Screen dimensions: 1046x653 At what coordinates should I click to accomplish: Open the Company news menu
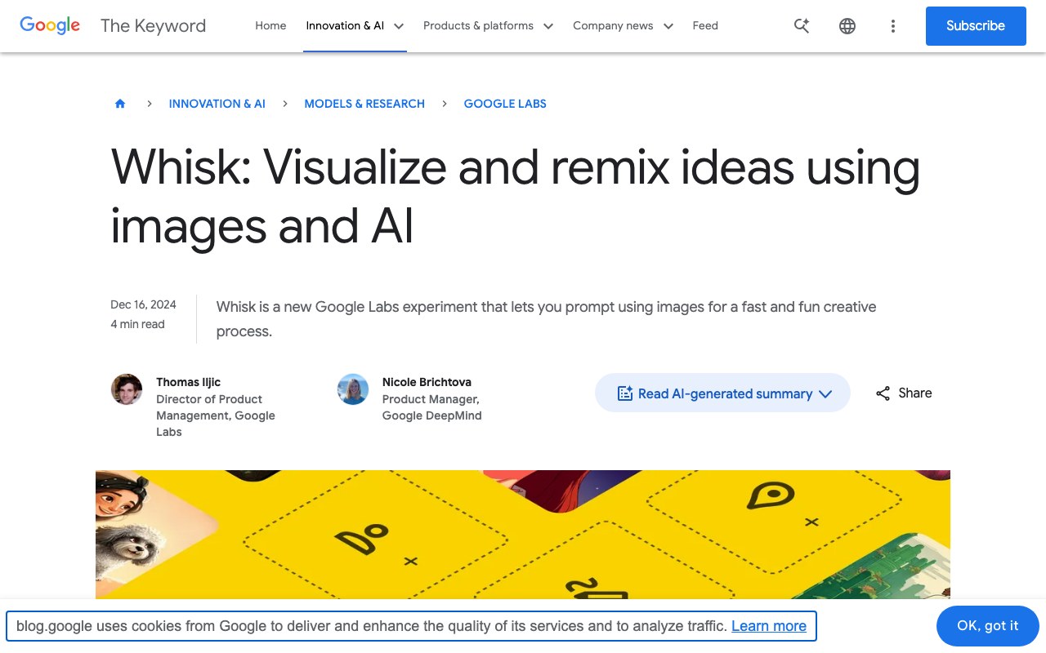coord(613,25)
